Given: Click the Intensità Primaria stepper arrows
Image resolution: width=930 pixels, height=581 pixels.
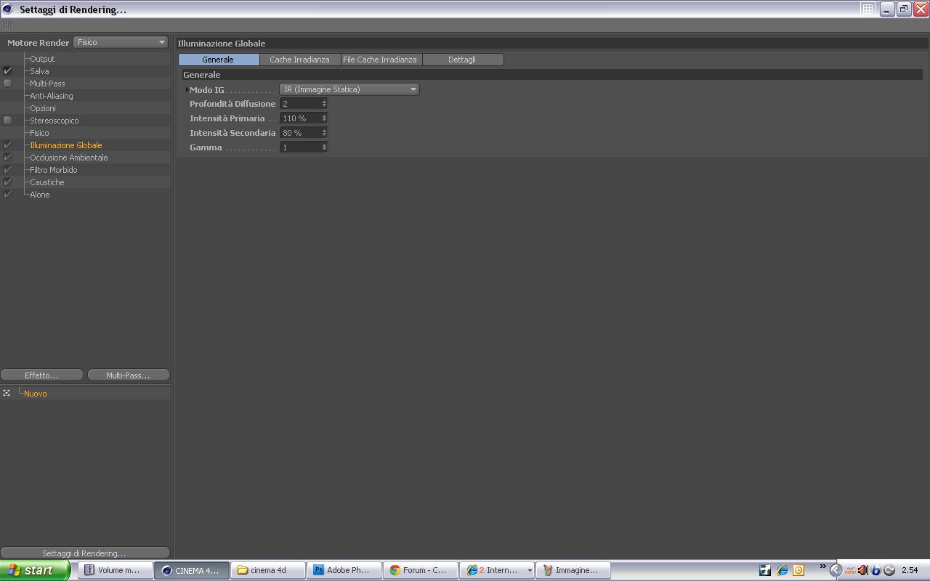Looking at the screenshot, I should point(324,118).
